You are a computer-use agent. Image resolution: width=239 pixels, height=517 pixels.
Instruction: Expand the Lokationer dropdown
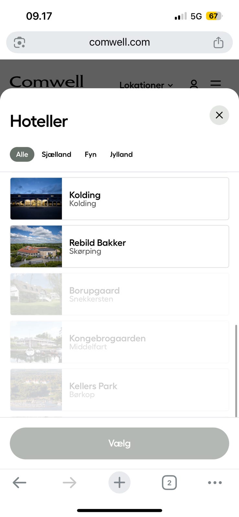[x=146, y=85]
